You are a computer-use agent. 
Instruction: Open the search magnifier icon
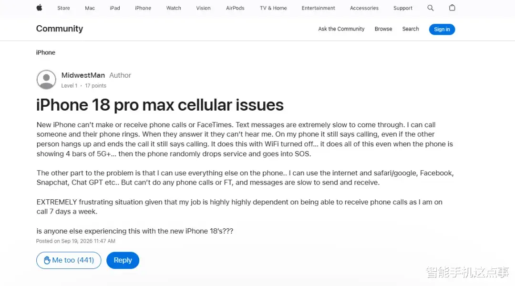click(x=430, y=8)
